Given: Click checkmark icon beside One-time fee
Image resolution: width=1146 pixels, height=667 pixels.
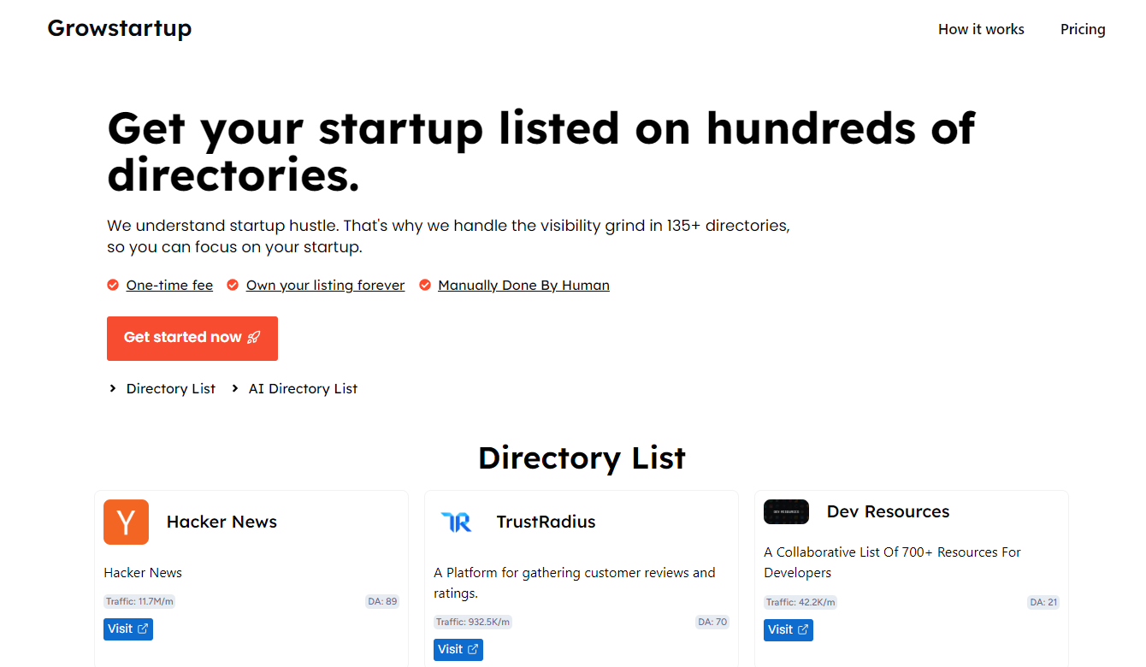Looking at the screenshot, I should 113,285.
